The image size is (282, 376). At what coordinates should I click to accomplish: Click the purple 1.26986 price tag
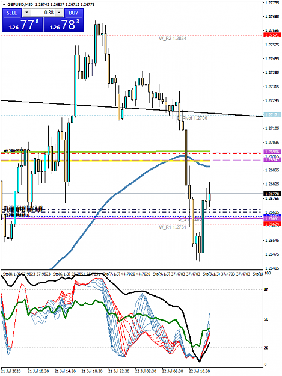click(x=272, y=152)
